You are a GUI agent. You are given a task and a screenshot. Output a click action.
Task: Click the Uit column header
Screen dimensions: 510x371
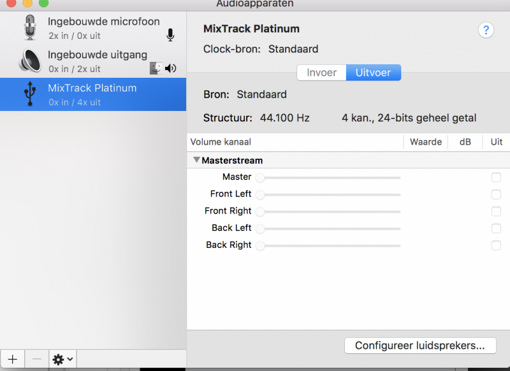[497, 142]
